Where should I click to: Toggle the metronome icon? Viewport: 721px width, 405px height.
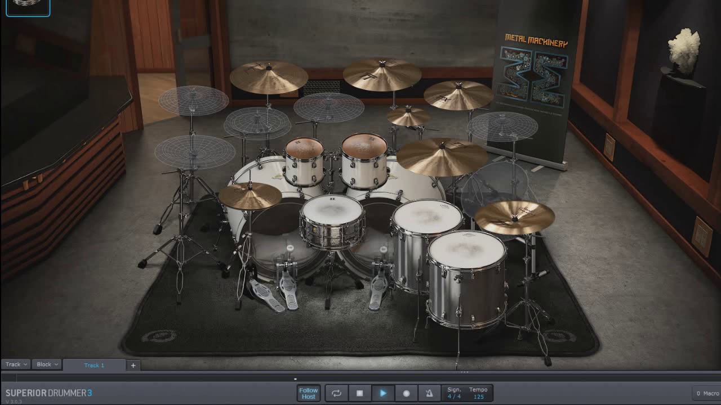[x=429, y=393]
